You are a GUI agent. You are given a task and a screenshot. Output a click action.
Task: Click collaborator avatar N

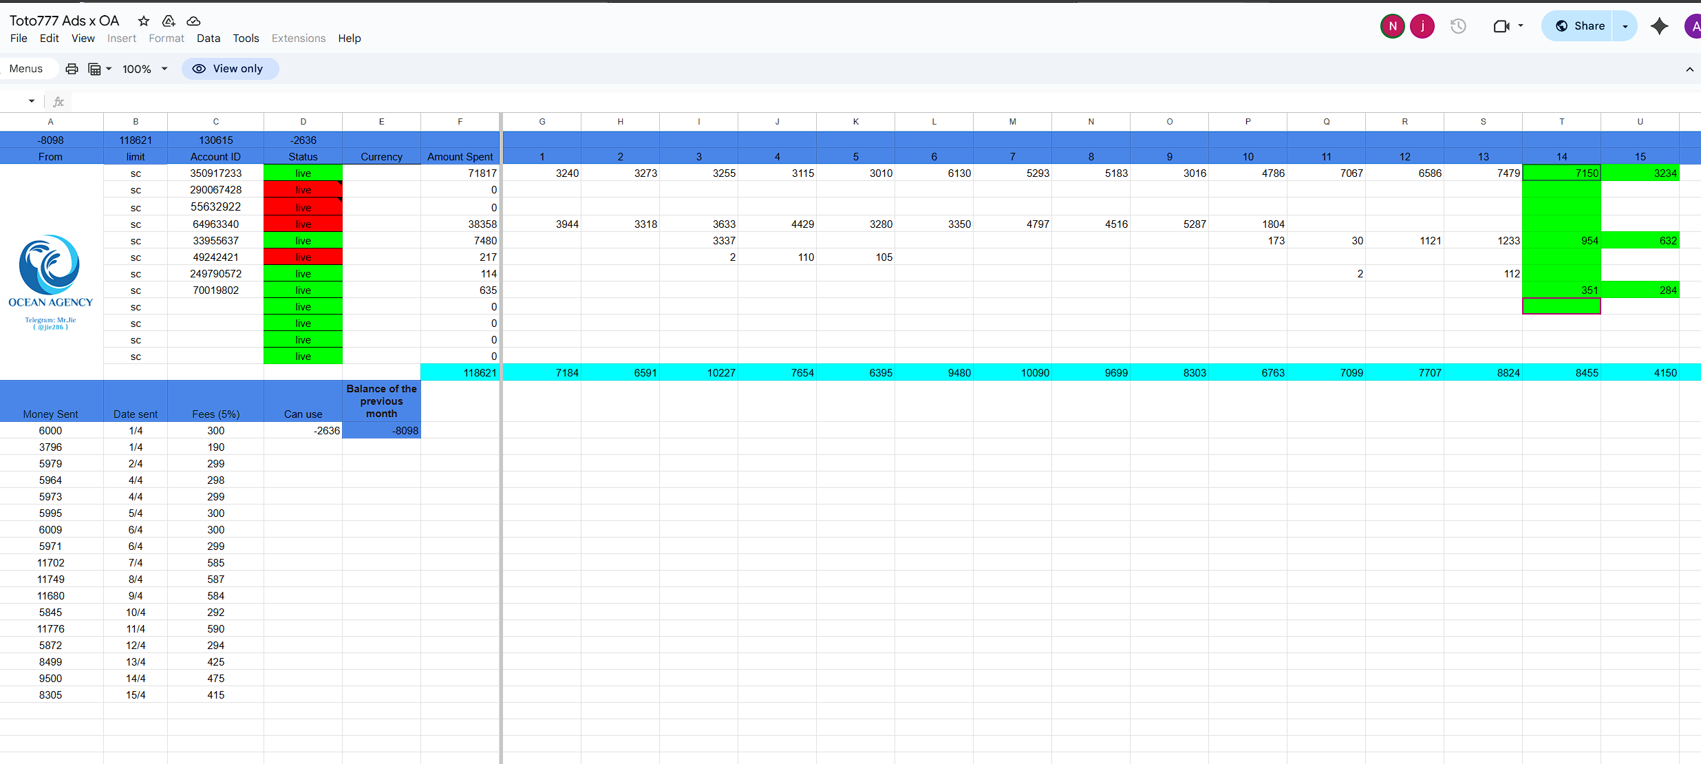1393,26
